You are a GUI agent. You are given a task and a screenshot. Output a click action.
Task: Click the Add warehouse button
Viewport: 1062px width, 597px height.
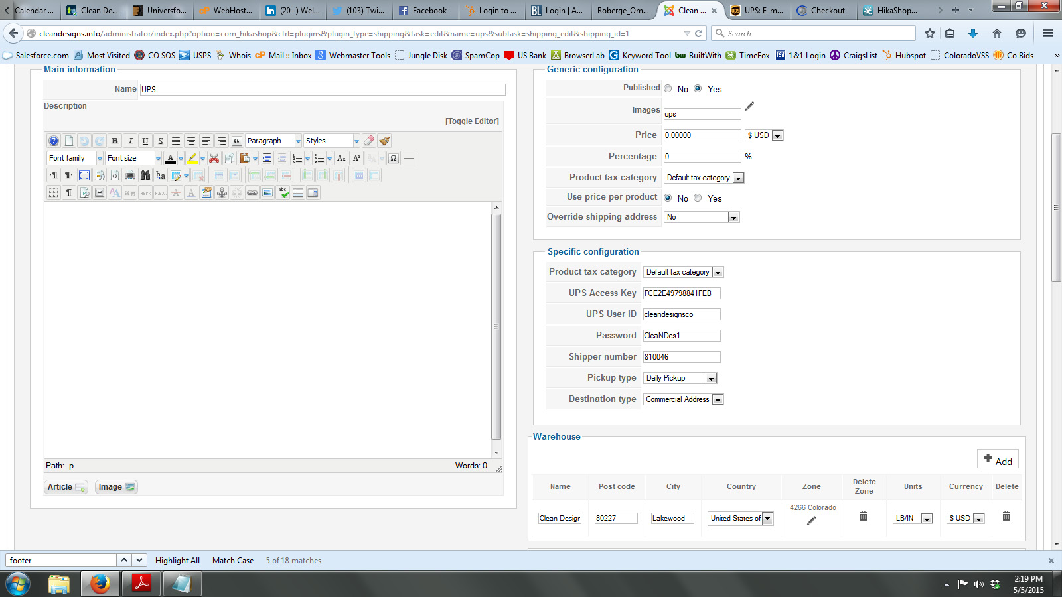998,460
